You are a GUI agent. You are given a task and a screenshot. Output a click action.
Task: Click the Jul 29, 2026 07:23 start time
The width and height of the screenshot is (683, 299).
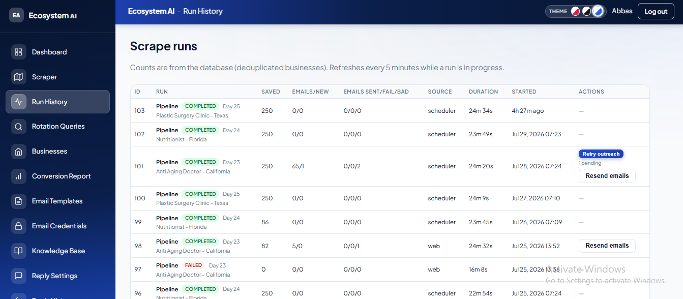(536, 134)
